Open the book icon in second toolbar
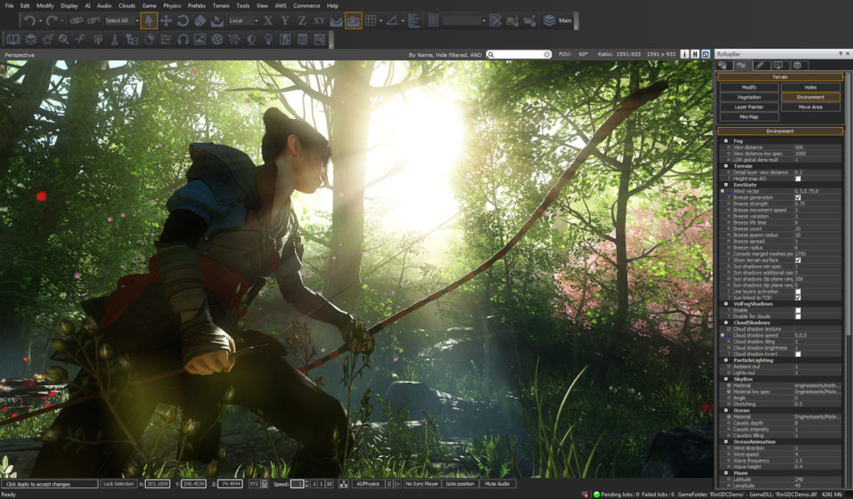 13,39
